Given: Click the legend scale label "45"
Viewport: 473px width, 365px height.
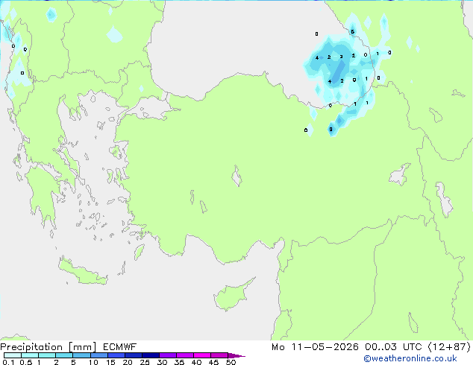Looking at the screenshot, I should 213,362.
